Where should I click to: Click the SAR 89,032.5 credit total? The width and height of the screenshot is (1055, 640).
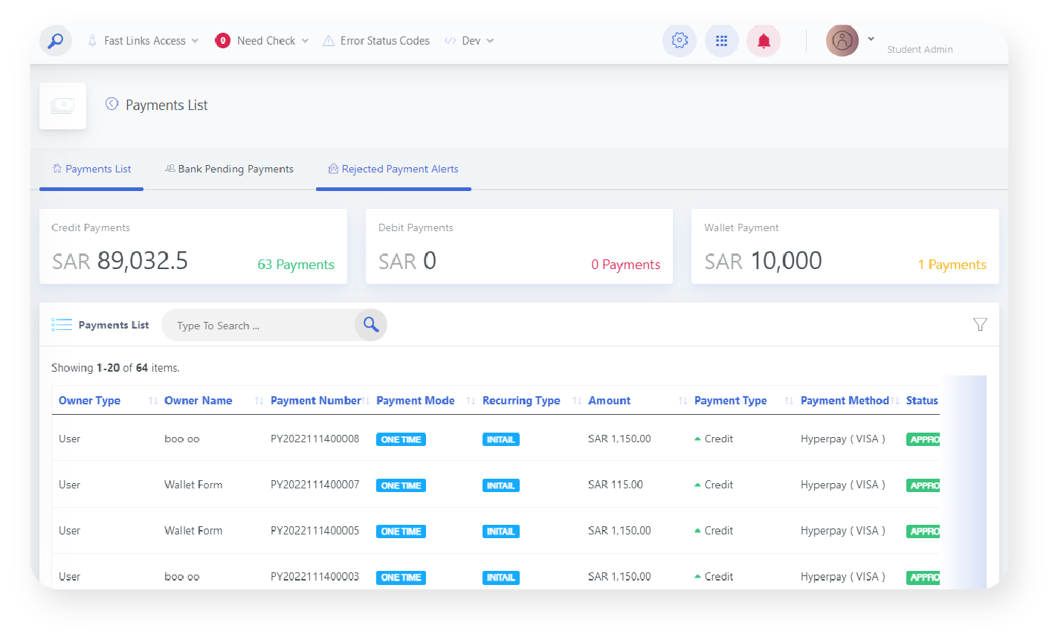click(120, 261)
